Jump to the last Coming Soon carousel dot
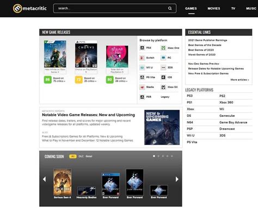This screenshot has width=258, height=208. pyautogui.click(x=172, y=156)
